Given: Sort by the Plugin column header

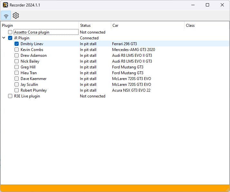Looking at the screenshot, I should [x=40, y=25].
